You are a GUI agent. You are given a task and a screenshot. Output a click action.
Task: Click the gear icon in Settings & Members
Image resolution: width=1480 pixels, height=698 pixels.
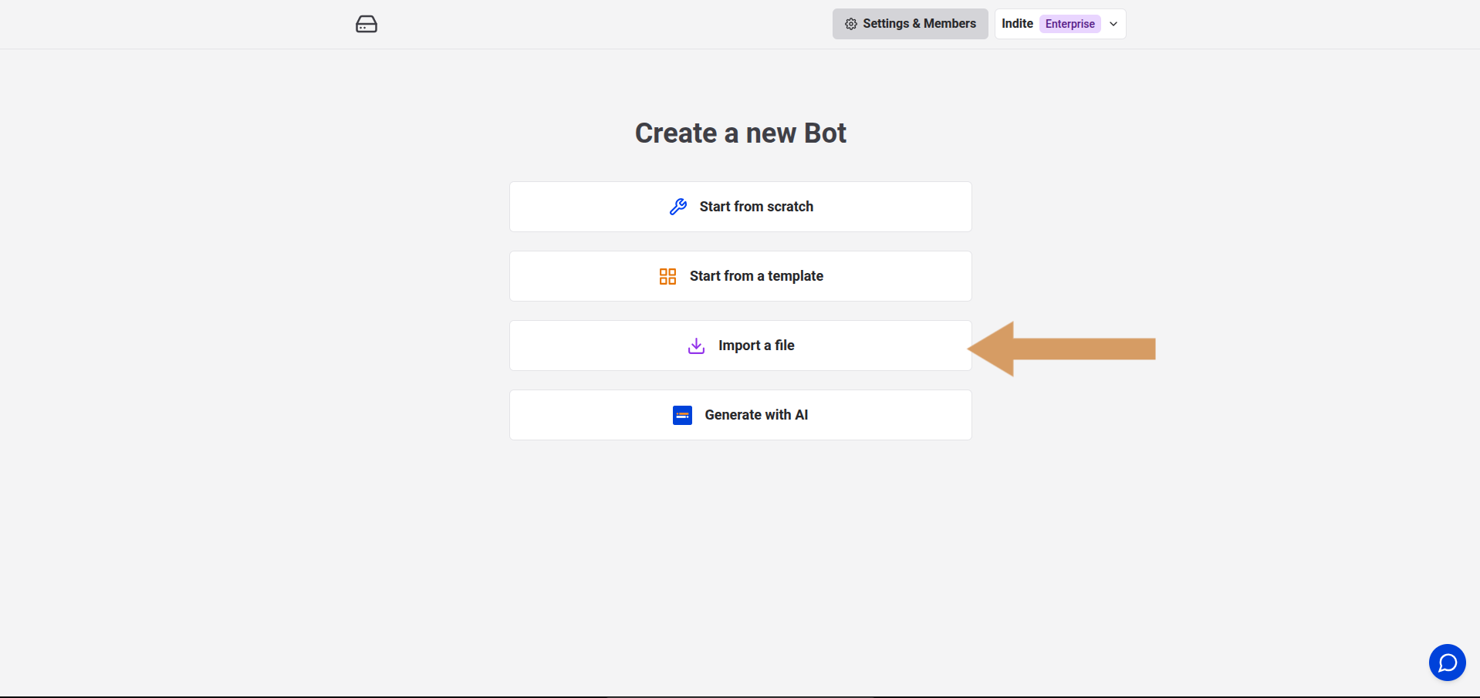click(850, 24)
